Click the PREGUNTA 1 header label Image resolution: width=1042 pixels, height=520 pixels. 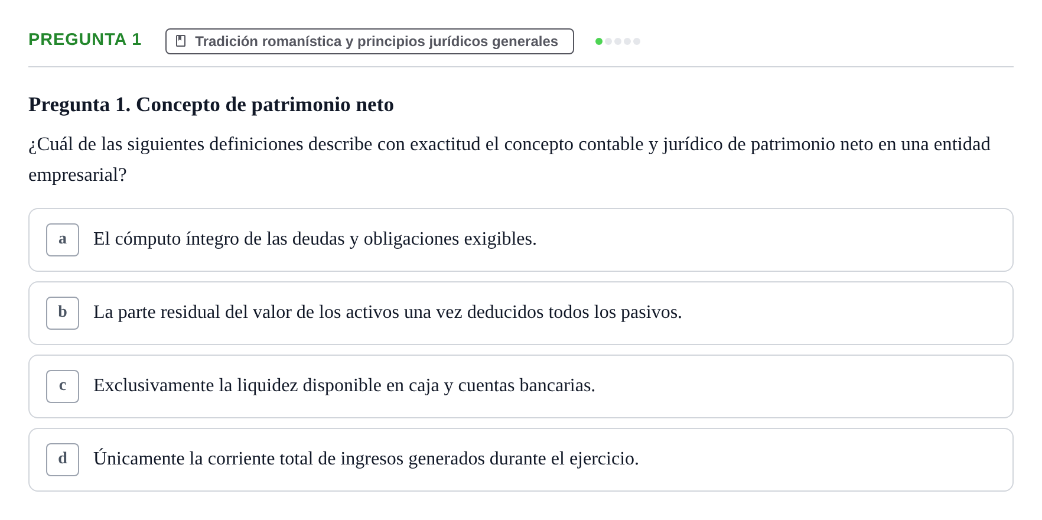tap(85, 40)
